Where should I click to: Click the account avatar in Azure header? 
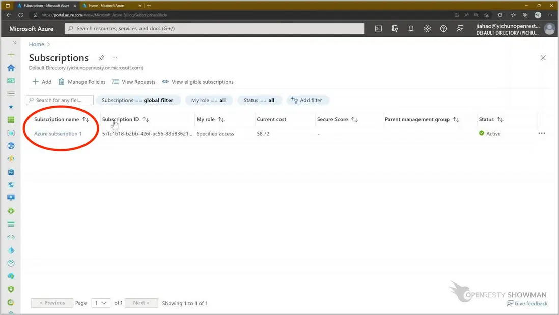click(549, 29)
